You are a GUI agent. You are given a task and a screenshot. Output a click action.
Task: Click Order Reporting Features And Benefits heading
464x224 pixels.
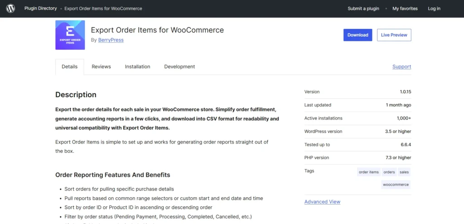[113, 175]
